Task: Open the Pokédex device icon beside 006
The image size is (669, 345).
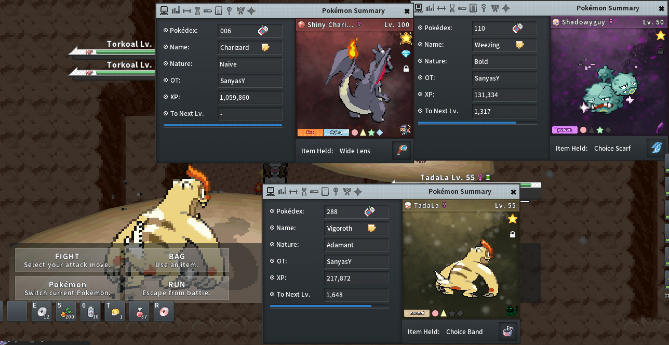Action: tap(263, 31)
